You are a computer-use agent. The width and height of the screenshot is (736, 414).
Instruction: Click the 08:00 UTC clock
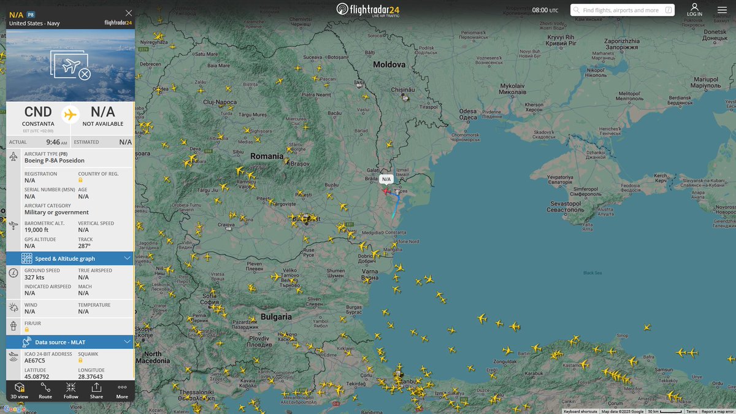click(545, 10)
